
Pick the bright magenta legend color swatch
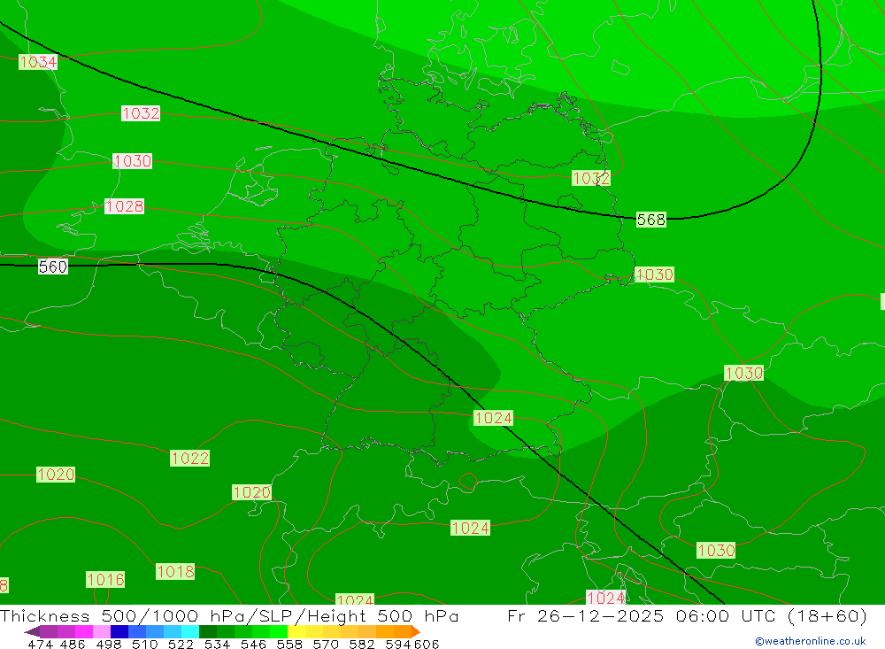coord(84,631)
